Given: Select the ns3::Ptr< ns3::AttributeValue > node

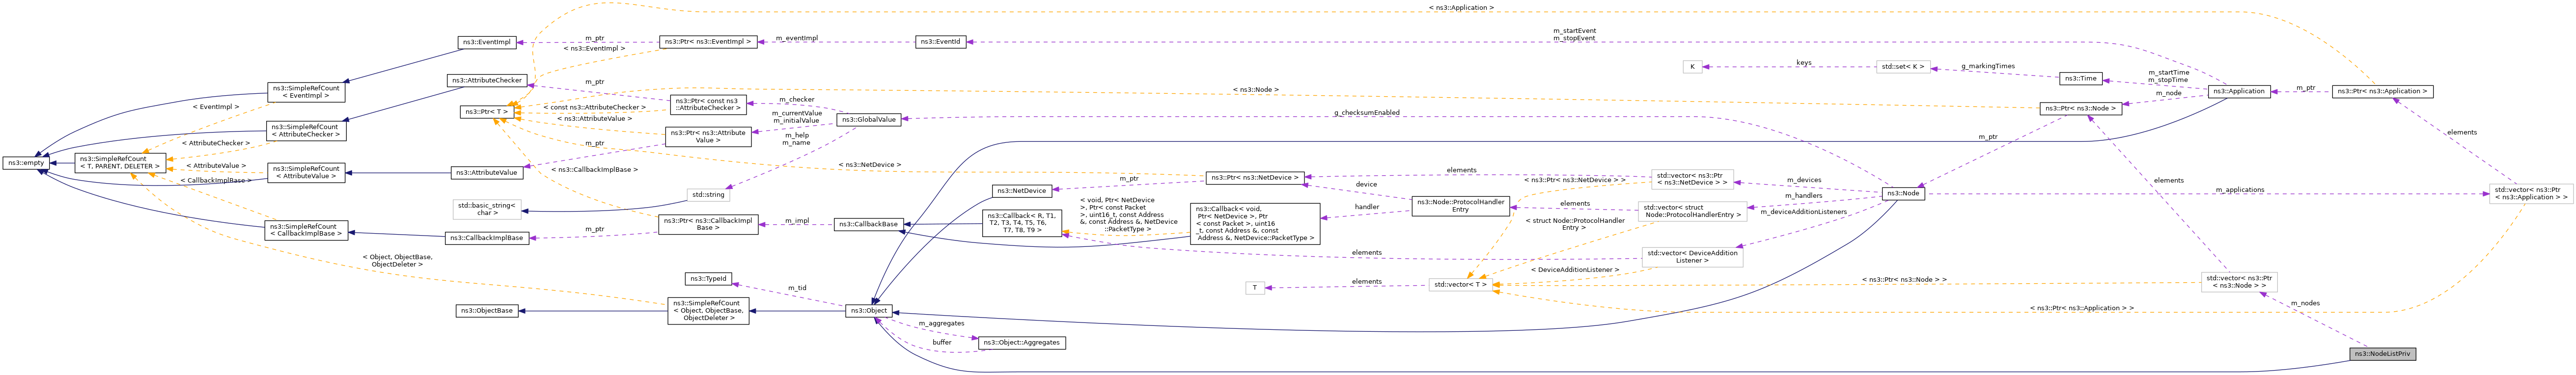Looking at the screenshot, I should click(708, 137).
